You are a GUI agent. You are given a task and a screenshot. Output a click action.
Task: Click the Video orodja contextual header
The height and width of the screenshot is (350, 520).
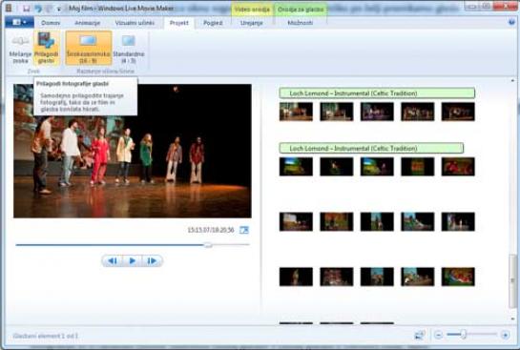tap(252, 10)
